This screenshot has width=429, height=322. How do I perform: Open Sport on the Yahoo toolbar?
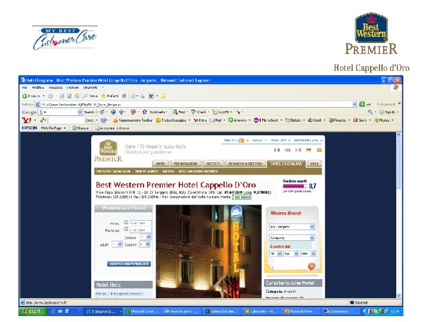316,120
